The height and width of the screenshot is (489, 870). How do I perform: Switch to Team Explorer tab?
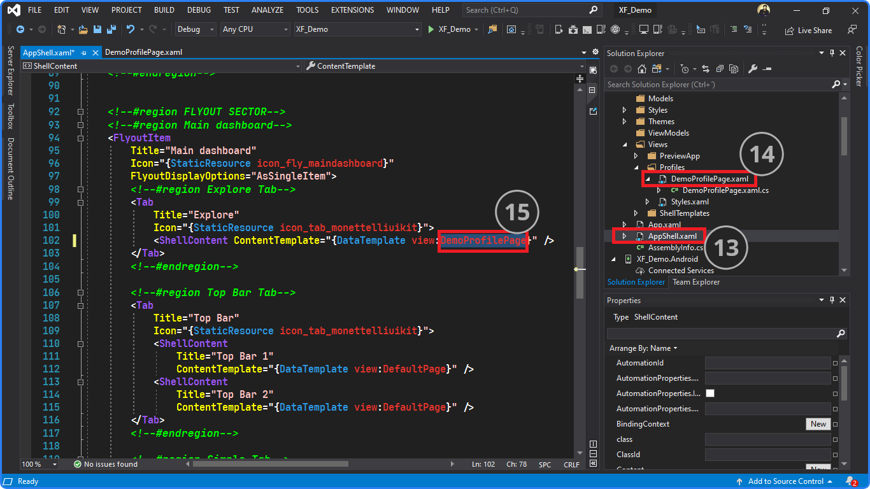click(696, 282)
